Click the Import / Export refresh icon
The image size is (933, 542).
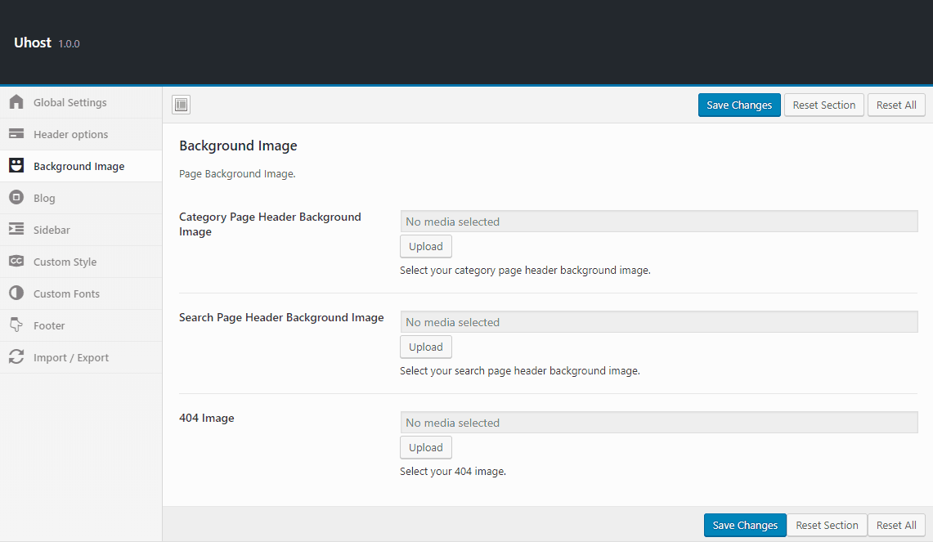(x=16, y=357)
